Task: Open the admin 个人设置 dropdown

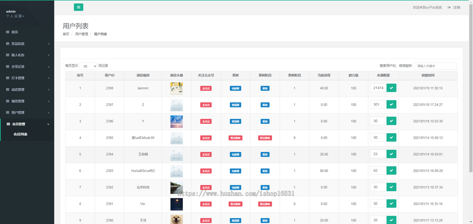Action: pyautogui.click(x=15, y=16)
